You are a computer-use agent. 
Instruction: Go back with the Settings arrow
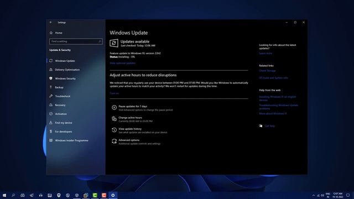(51, 22)
